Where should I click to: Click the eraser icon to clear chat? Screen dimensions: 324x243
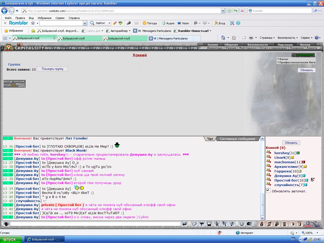194,224
